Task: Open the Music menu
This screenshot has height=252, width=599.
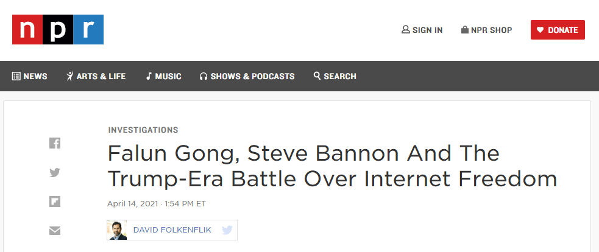Action: 163,76
